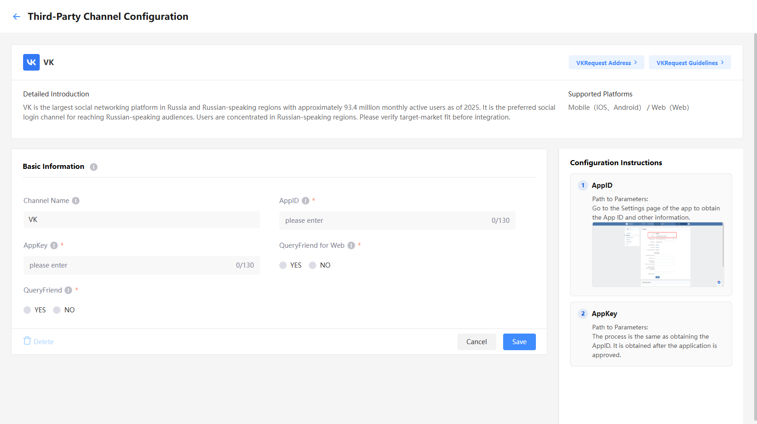Open VKRequest Address link
This screenshot has height=424, width=757.
point(607,63)
